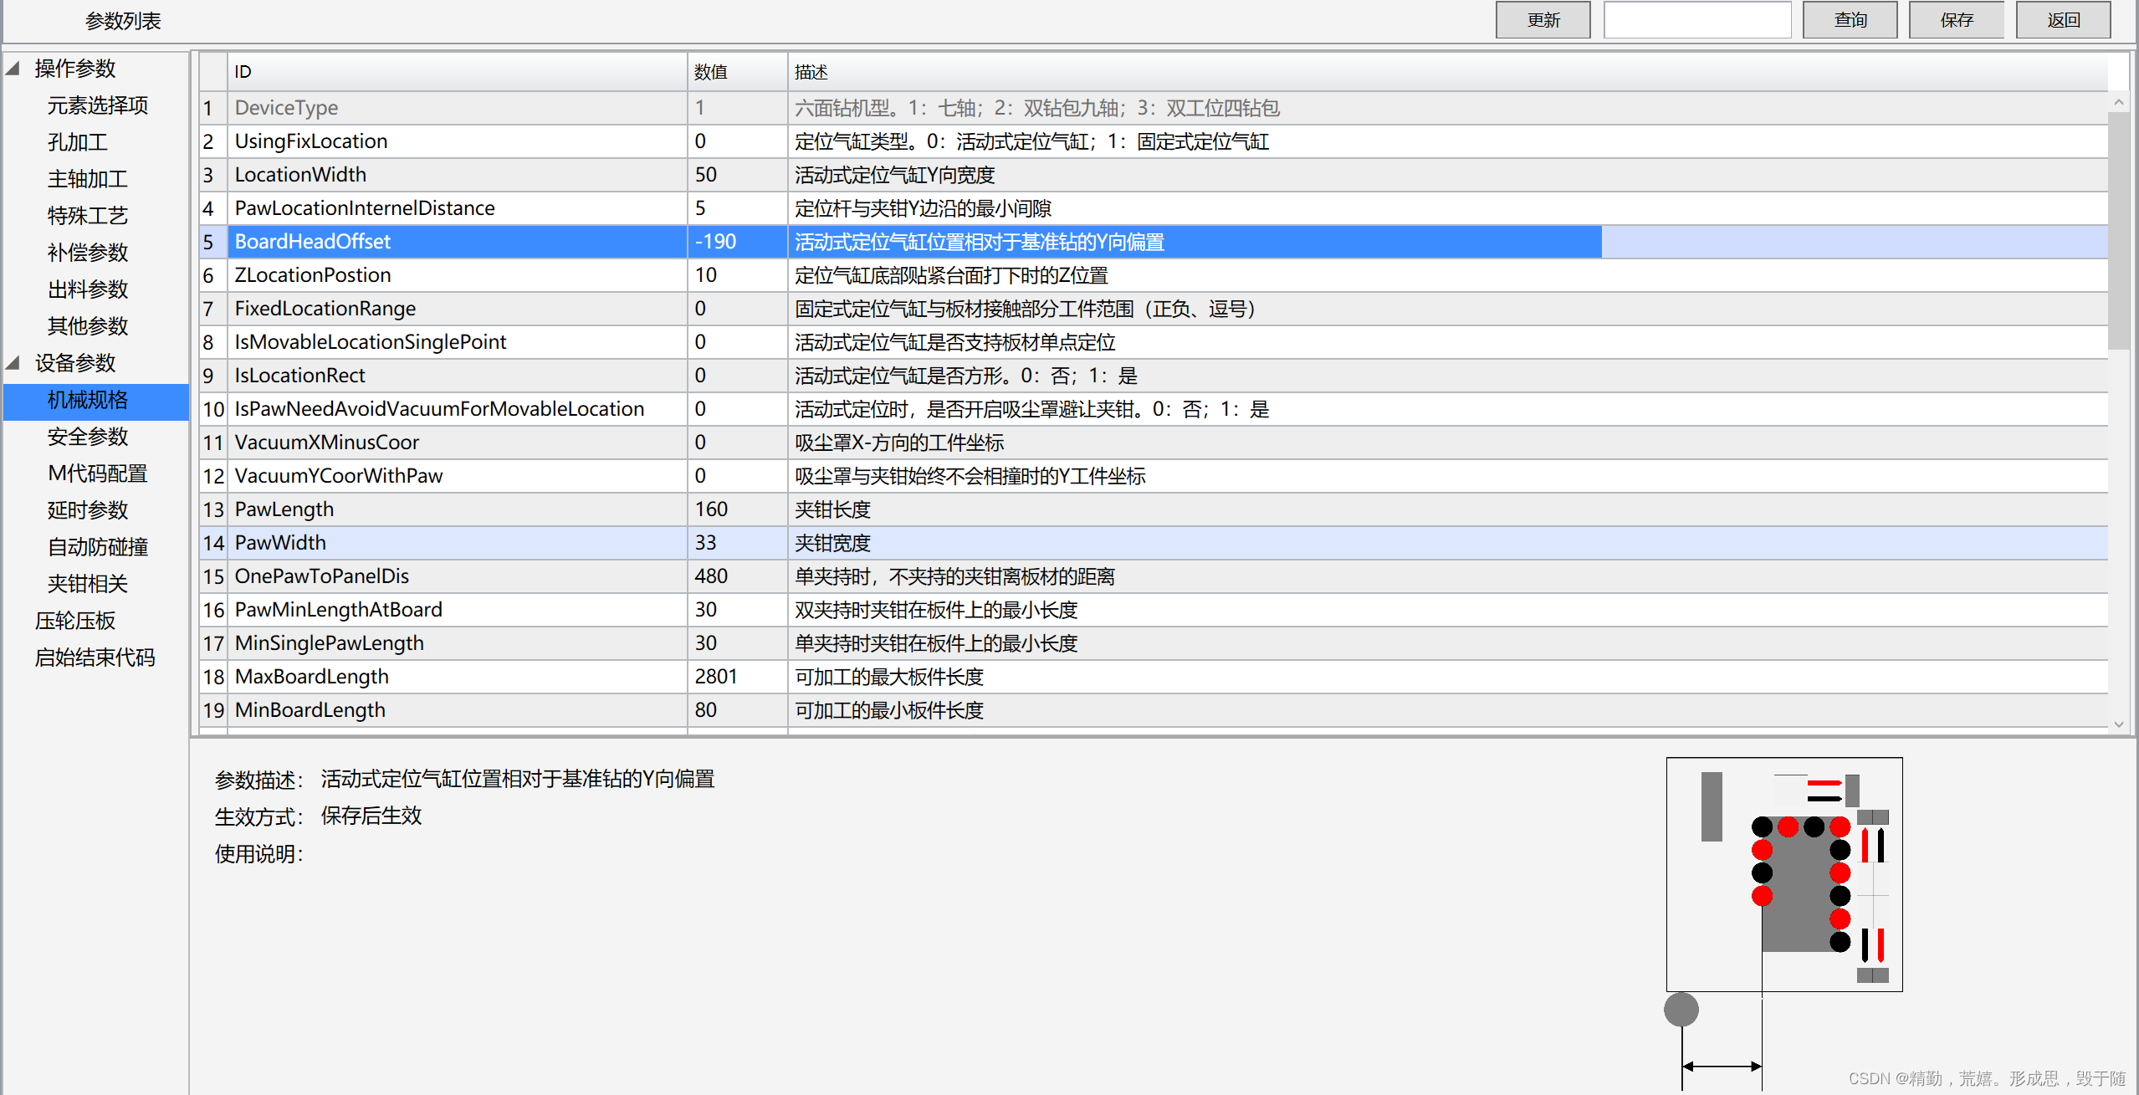Viewport: 2139px width, 1095px height.
Task: Open 安全参数 in the sidebar
Action: coord(87,437)
